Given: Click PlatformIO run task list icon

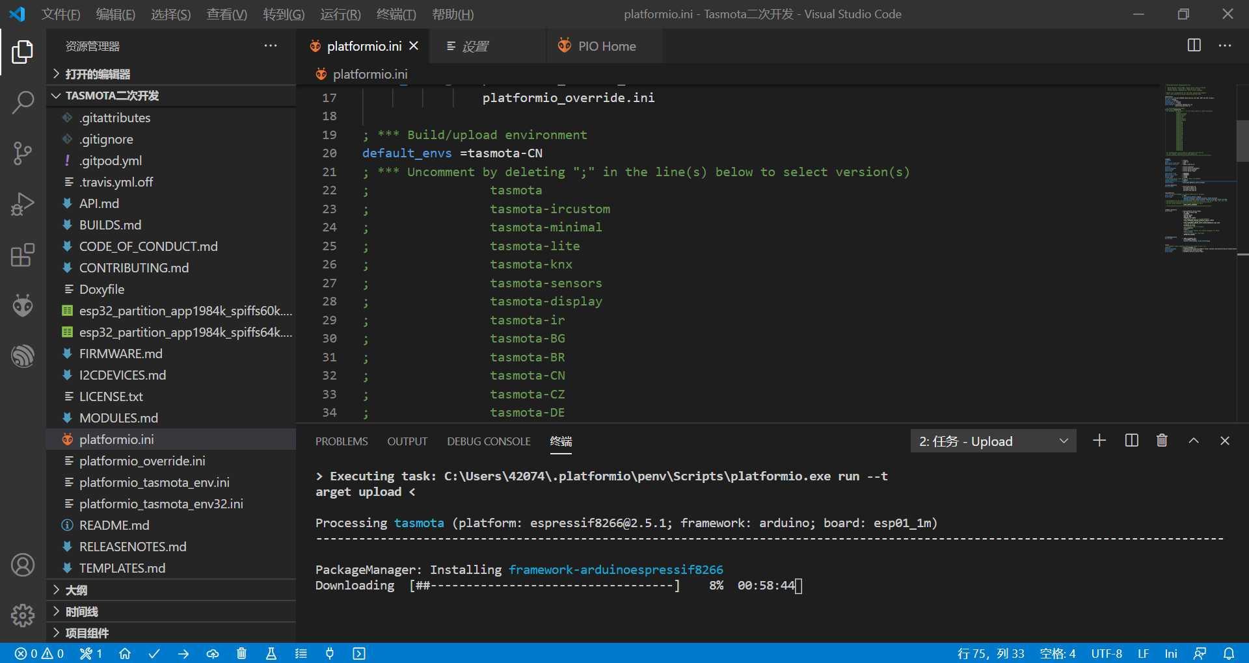Looking at the screenshot, I should pos(301,653).
